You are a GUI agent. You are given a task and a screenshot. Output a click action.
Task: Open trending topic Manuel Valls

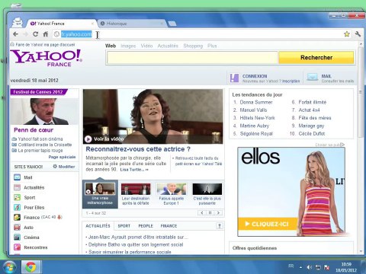[253, 110]
